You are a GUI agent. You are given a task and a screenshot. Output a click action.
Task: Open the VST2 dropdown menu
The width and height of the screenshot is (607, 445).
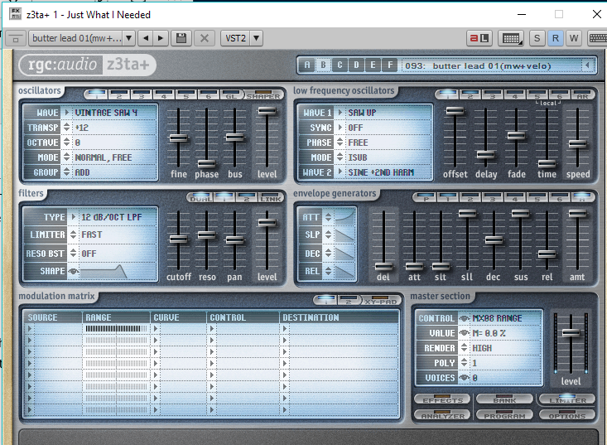coord(241,38)
